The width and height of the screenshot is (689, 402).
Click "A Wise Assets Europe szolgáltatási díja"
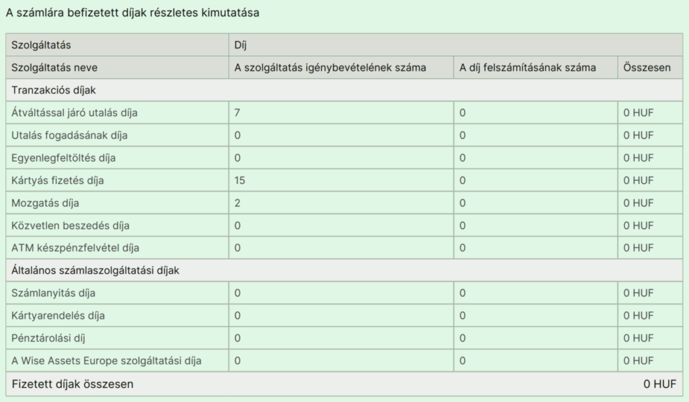(106, 360)
